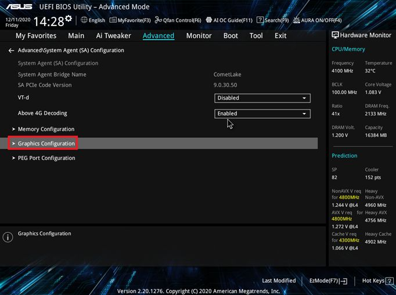Expand the PEG Port Configuration submenu
This screenshot has width=396, height=295.
coord(46,158)
